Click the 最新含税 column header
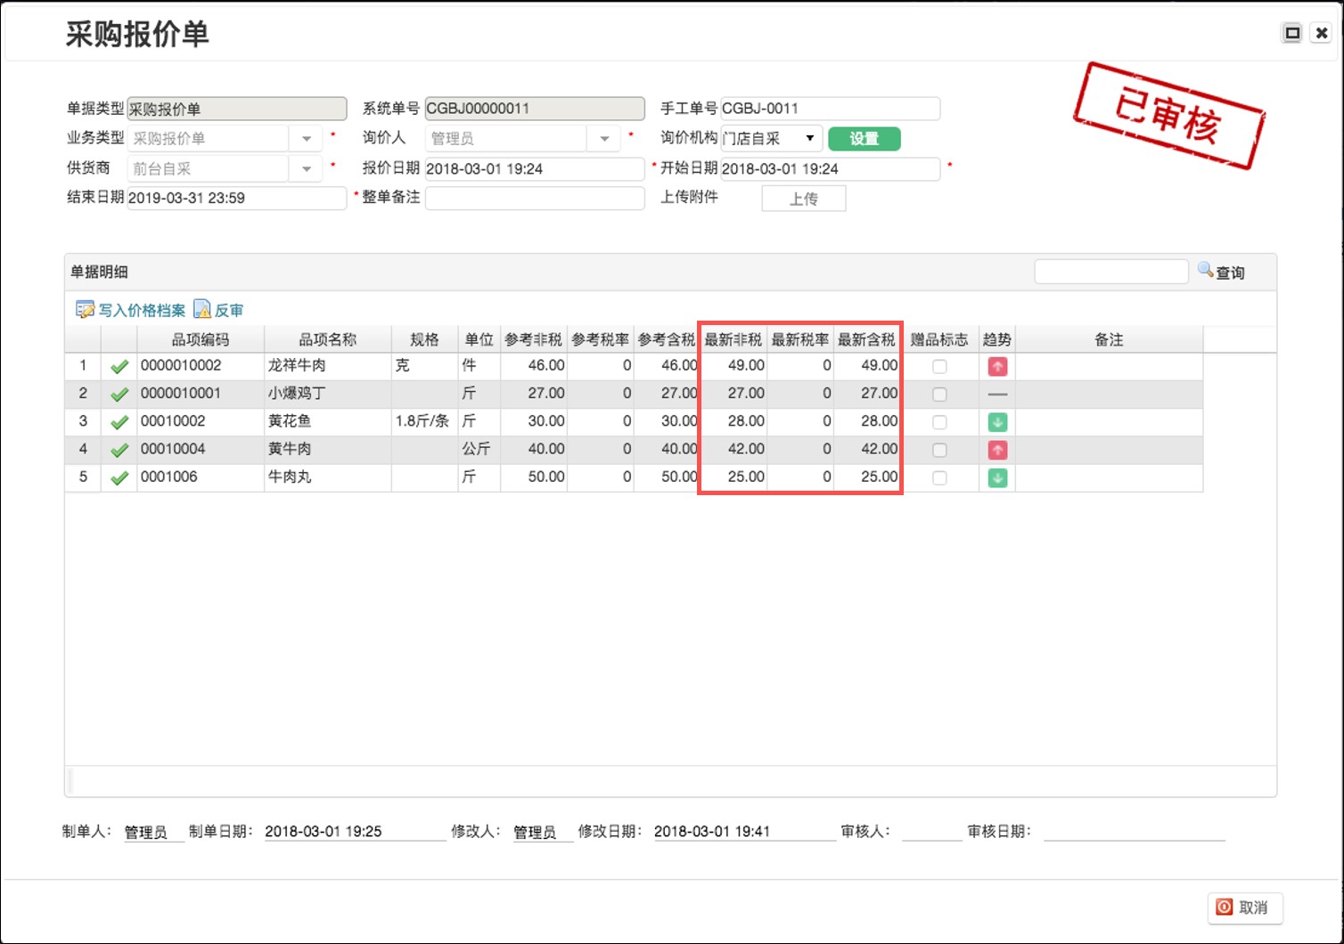The width and height of the screenshot is (1344, 944). click(x=866, y=339)
